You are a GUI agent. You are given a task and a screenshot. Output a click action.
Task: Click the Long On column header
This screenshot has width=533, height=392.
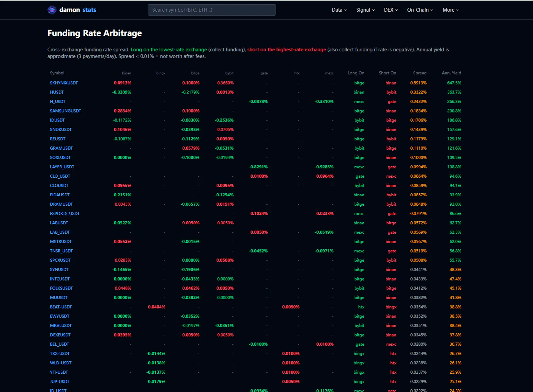(x=356, y=73)
